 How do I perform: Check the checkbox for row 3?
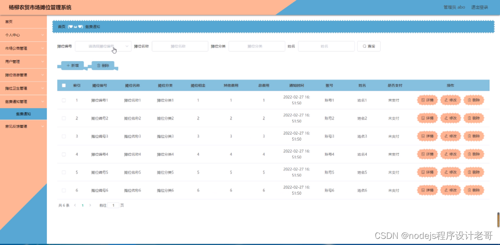tap(64, 136)
